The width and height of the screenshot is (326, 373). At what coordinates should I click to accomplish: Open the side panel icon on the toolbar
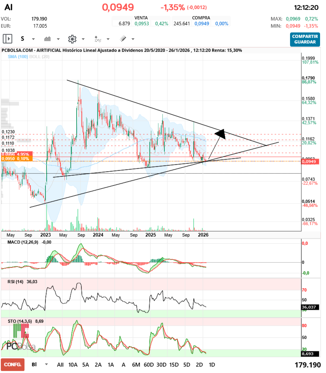7,39
